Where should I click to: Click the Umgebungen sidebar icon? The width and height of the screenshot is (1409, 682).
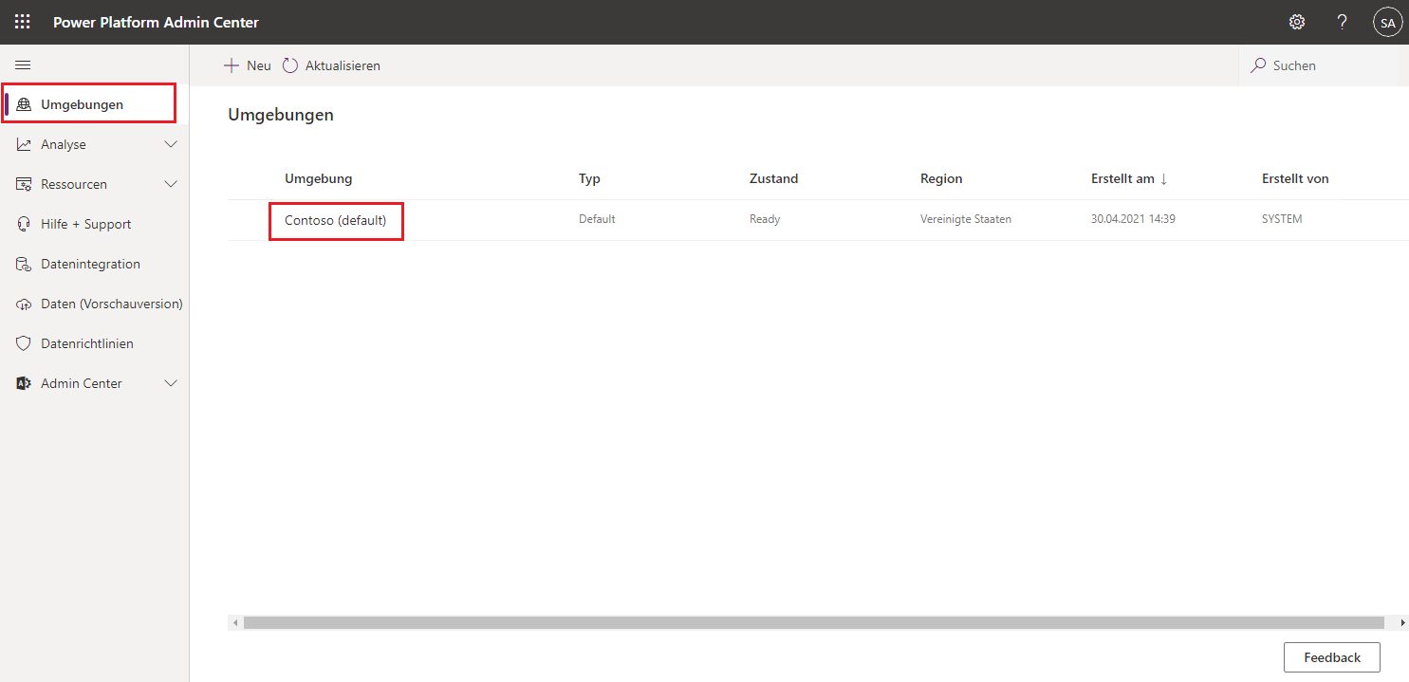click(x=24, y=104)
